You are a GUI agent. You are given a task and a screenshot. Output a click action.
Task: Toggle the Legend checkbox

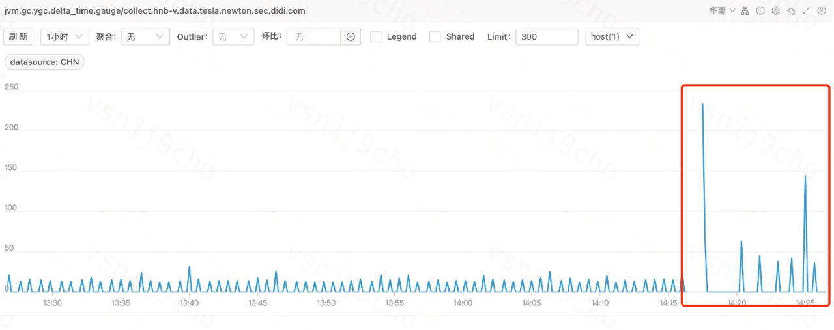(375, 37)
